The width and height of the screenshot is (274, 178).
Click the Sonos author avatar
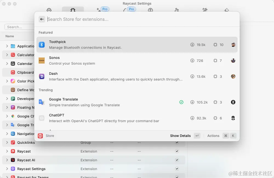[233, 61]
